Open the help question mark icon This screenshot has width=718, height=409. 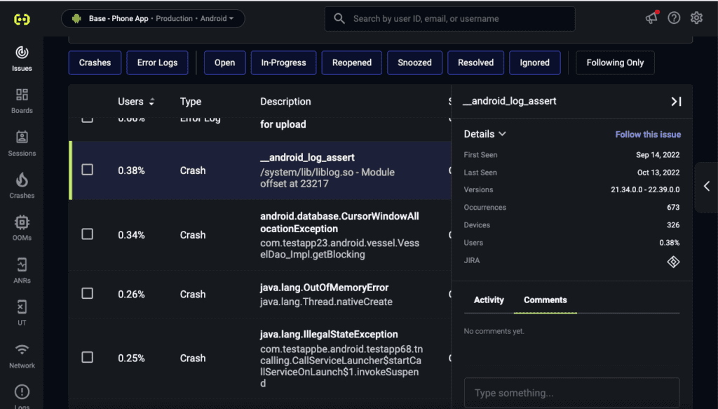pos(674,18)
